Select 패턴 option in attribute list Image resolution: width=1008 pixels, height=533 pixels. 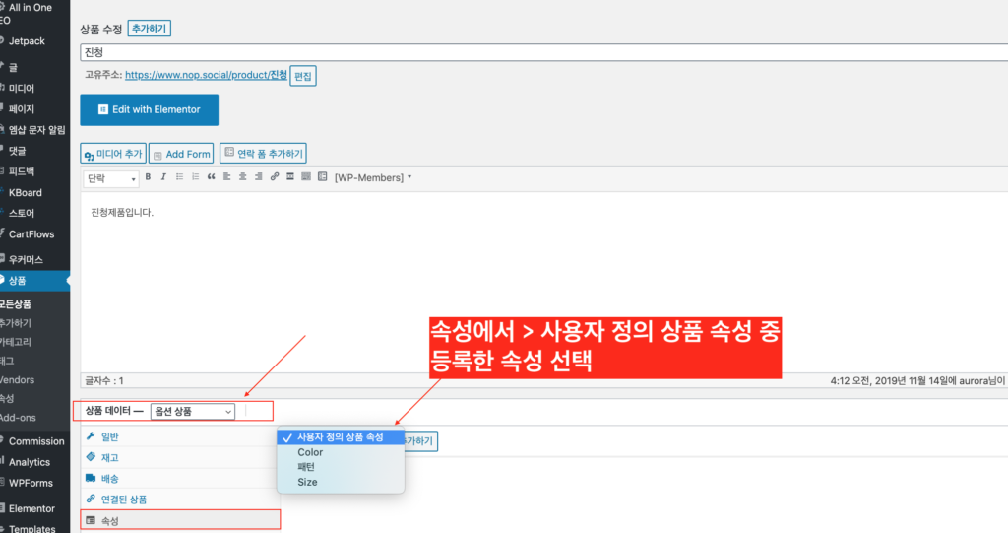point(306,467)
